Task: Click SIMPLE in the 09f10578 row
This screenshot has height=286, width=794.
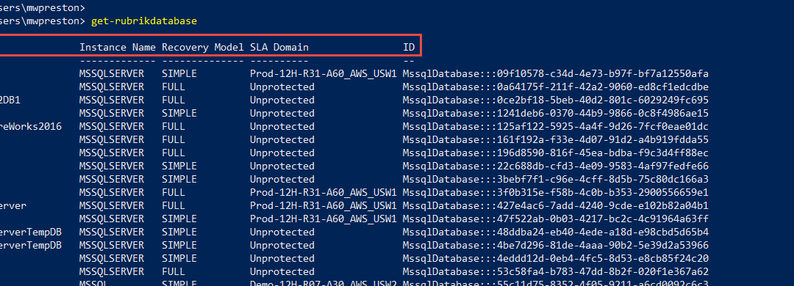Action: tap(179, 74)
